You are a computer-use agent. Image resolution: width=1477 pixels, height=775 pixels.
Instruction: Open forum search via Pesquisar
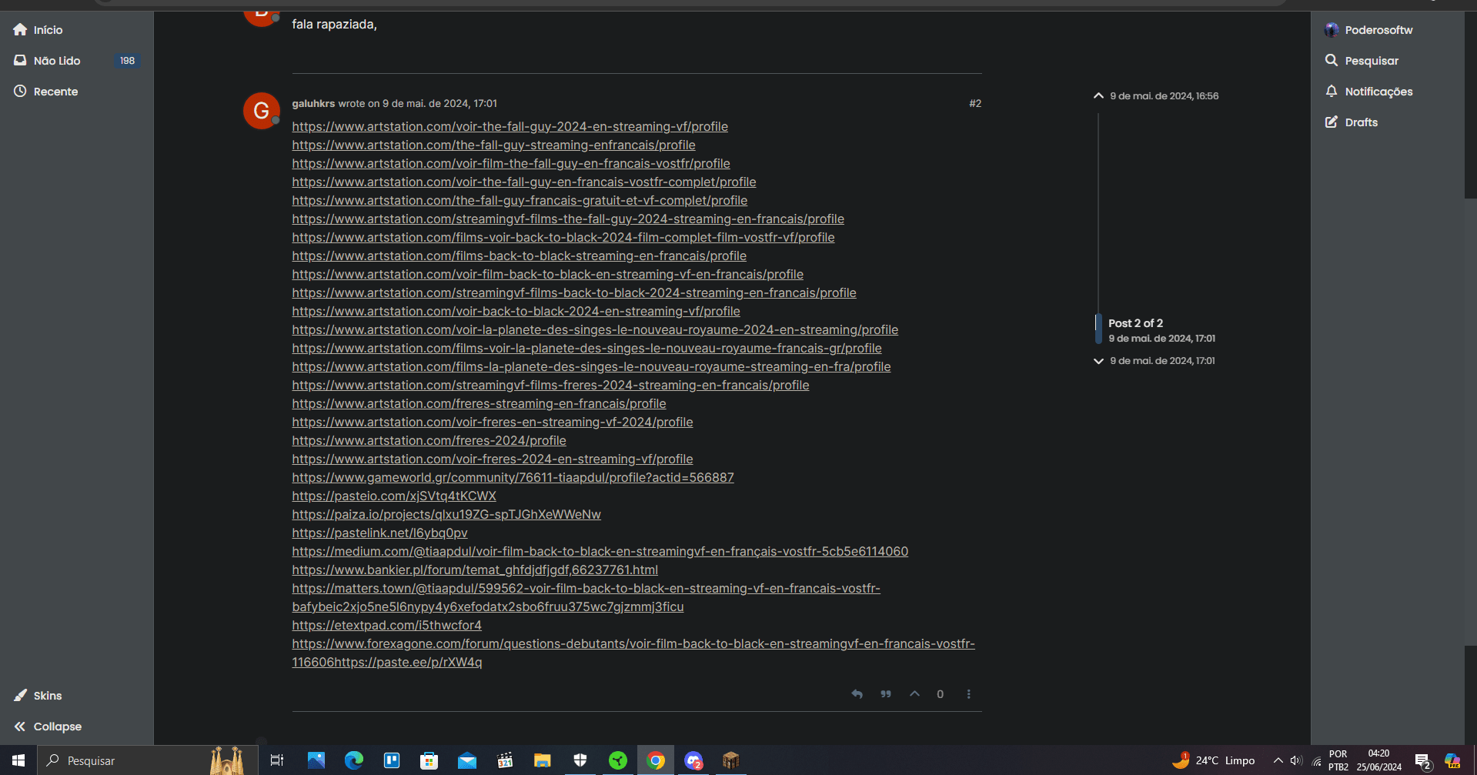pyautogui.click(x=1362, y=61)
